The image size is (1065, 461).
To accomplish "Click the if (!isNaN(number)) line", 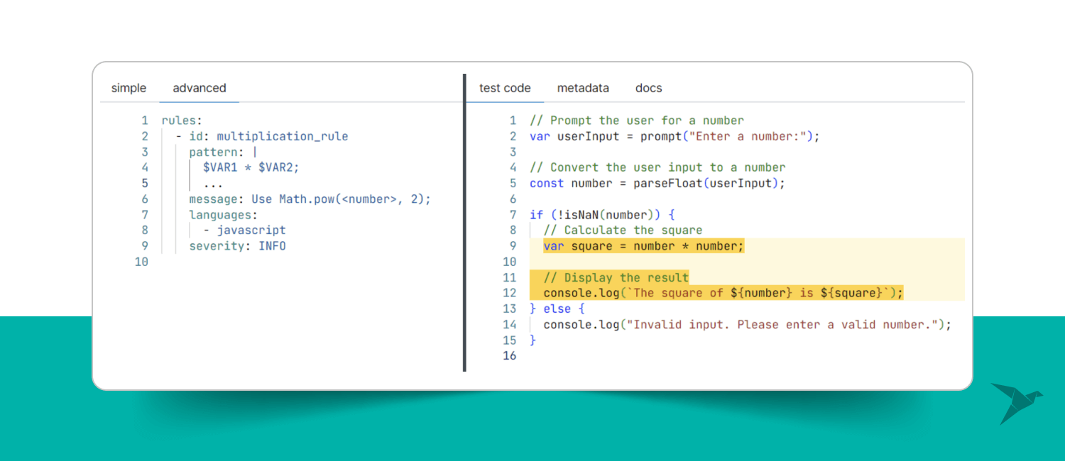I will pyautogui.click(x=602, y=214).
